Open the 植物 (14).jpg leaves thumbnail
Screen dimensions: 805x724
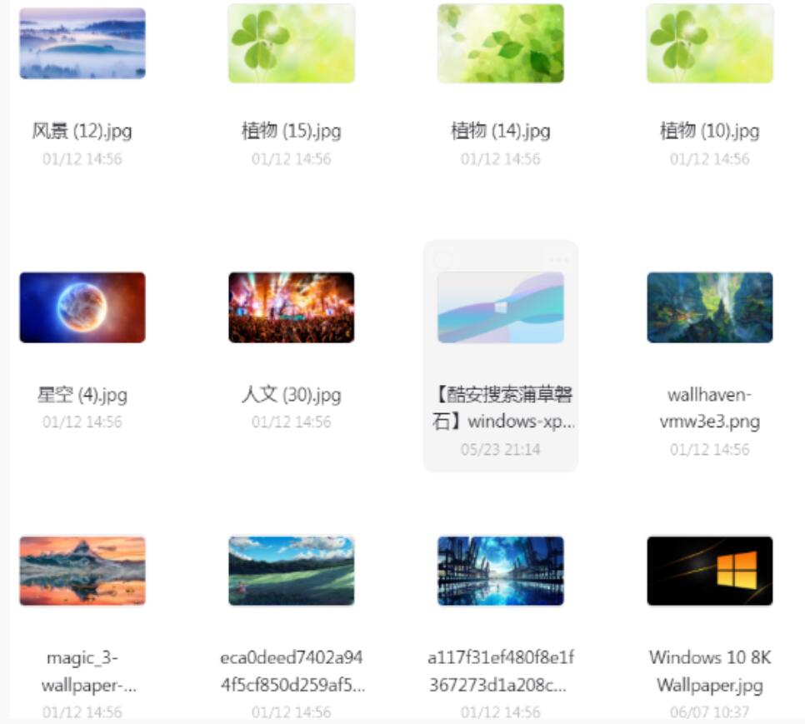click(x=501, y=43)
